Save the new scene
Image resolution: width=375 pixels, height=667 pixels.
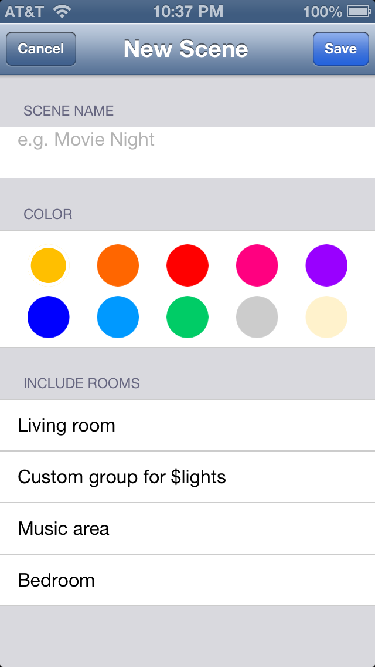[340, 49]
